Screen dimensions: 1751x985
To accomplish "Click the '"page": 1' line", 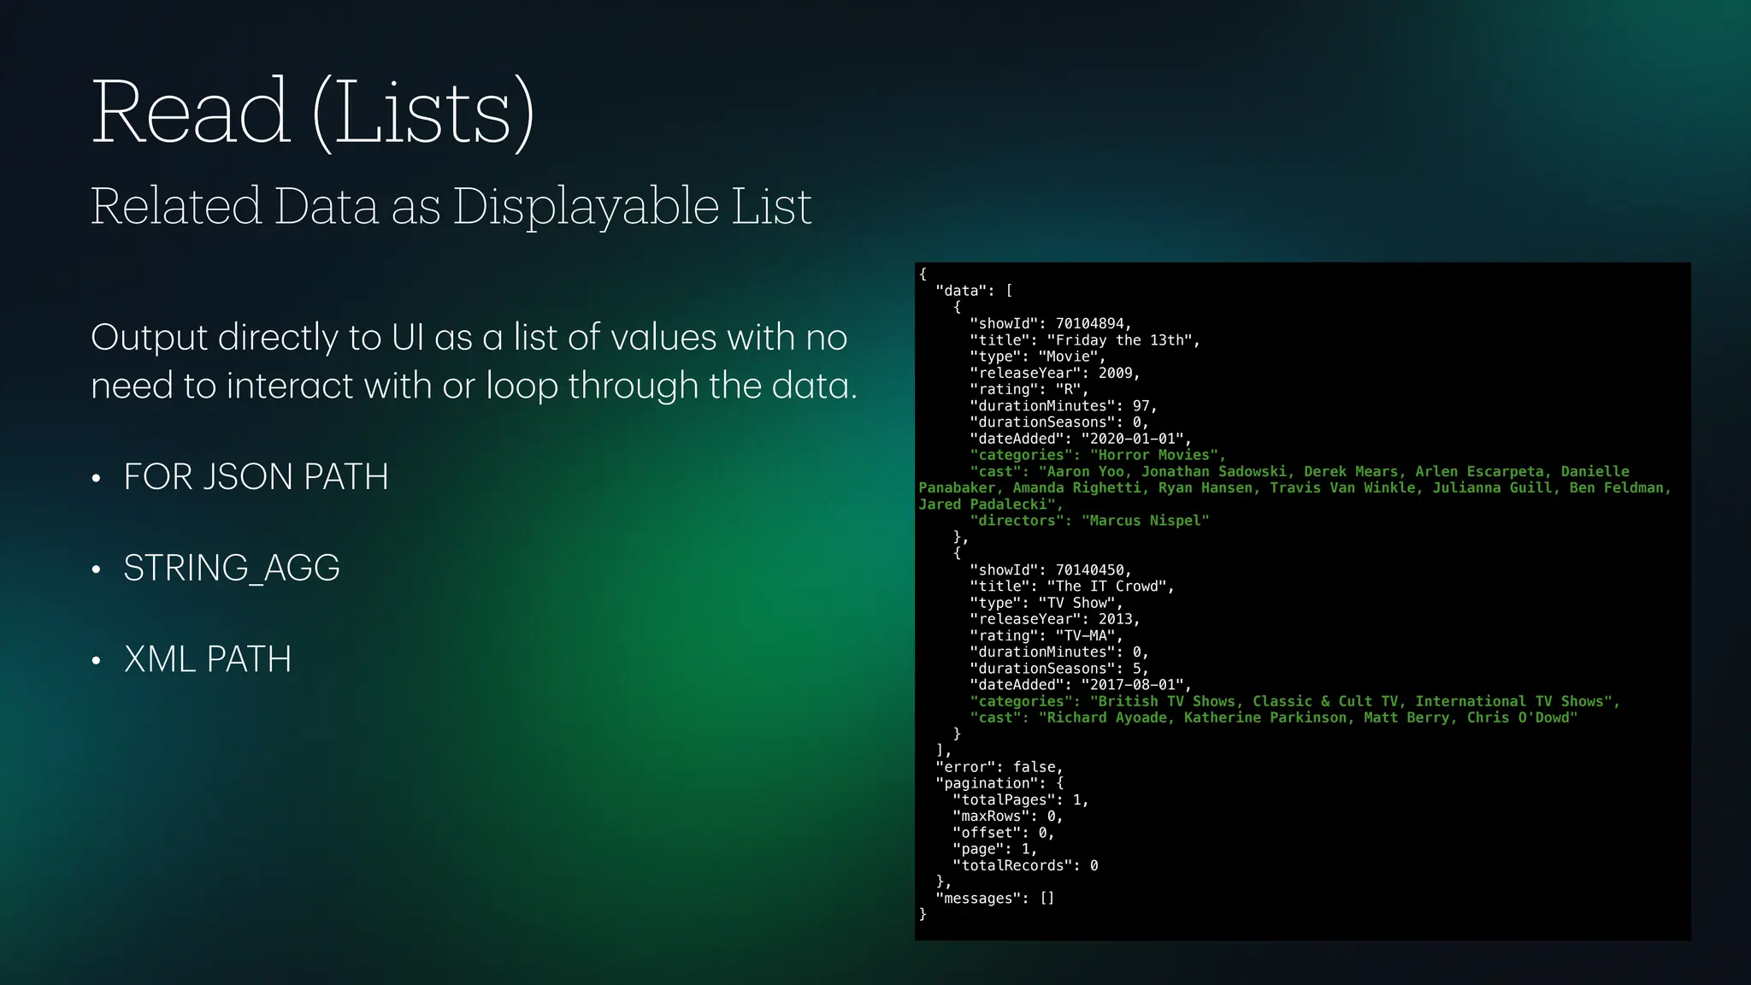I will (995, 849).
